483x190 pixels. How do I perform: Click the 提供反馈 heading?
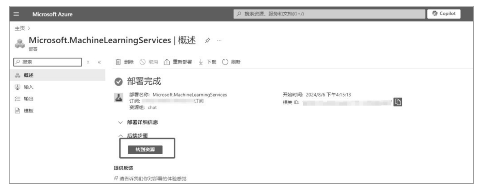[x=123, y=168]
